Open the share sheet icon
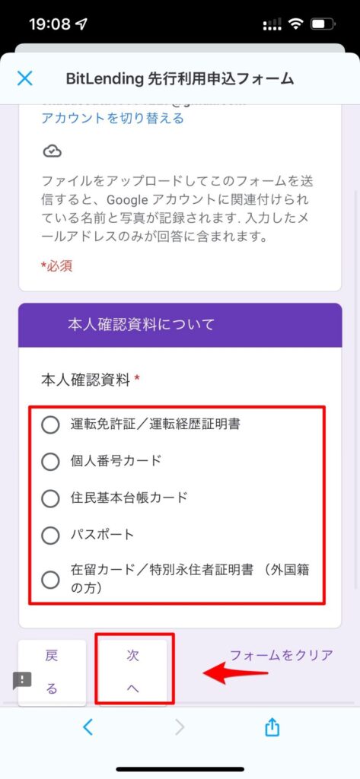The width and height of the screenshot is (360, 779). tap(272, 727)
